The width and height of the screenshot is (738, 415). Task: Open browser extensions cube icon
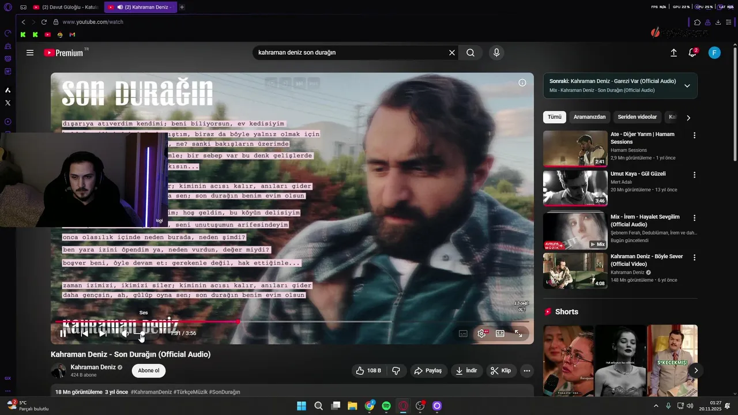pos(697,22)
